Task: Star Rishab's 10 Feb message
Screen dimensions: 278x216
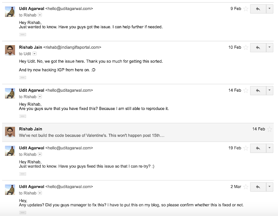Action: 246,47
